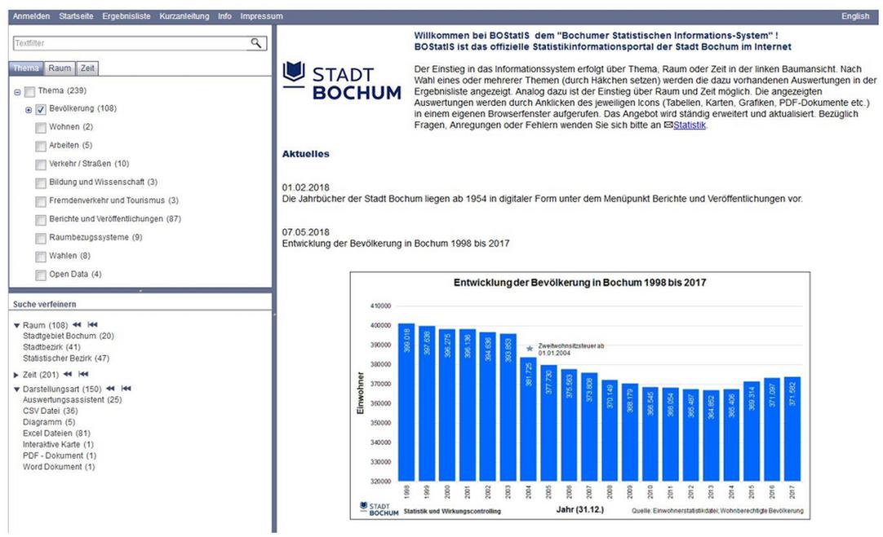Click the Statistik email link
Viewport: 883px width, 537px height.
click(688, 125)
